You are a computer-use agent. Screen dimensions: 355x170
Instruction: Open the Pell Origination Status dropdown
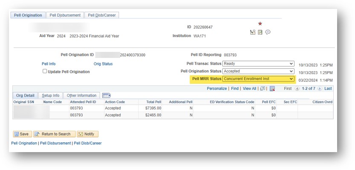258,71
